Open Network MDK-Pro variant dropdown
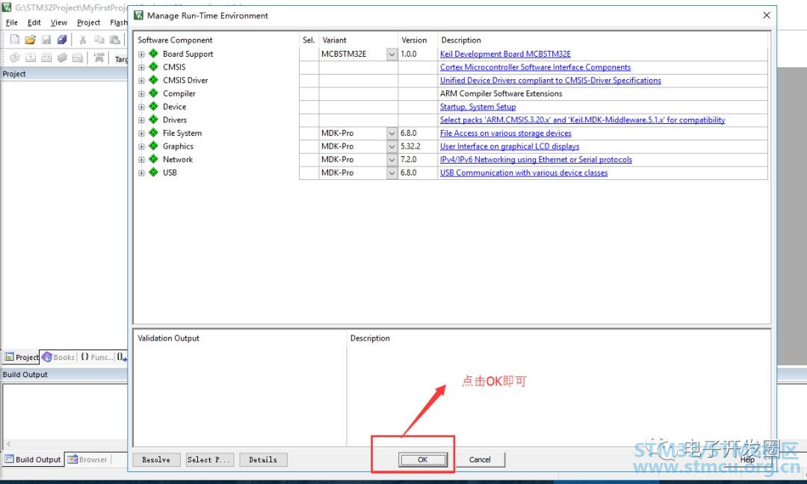The height and width of the screenshot is (484, 807). click(x=392, y=160)
